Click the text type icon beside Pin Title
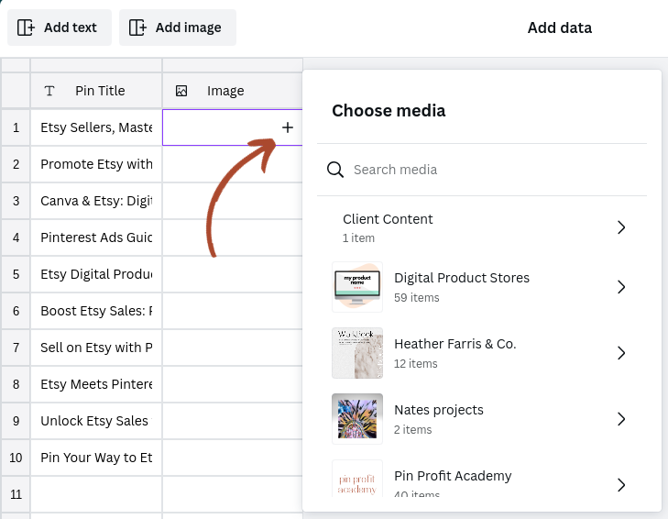Screen dimensions: 668x519 [49, 91]
